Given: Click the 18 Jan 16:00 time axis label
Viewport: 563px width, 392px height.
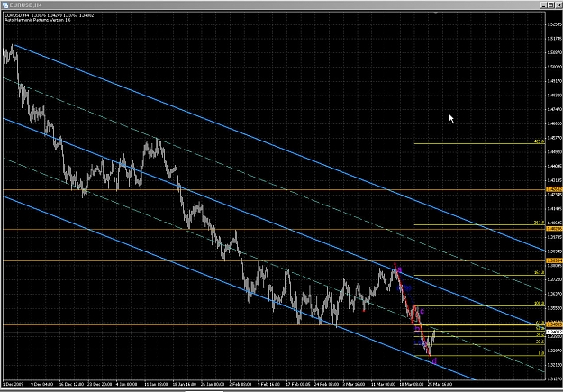Looking at the screenshot, I should pos(186,384).
